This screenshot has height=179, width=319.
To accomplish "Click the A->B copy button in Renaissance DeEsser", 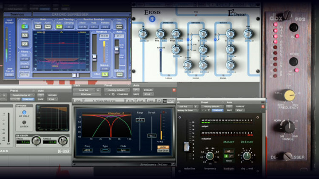I will [x=130, y=101].
